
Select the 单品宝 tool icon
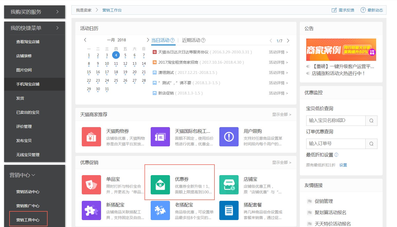coord(91,185)
